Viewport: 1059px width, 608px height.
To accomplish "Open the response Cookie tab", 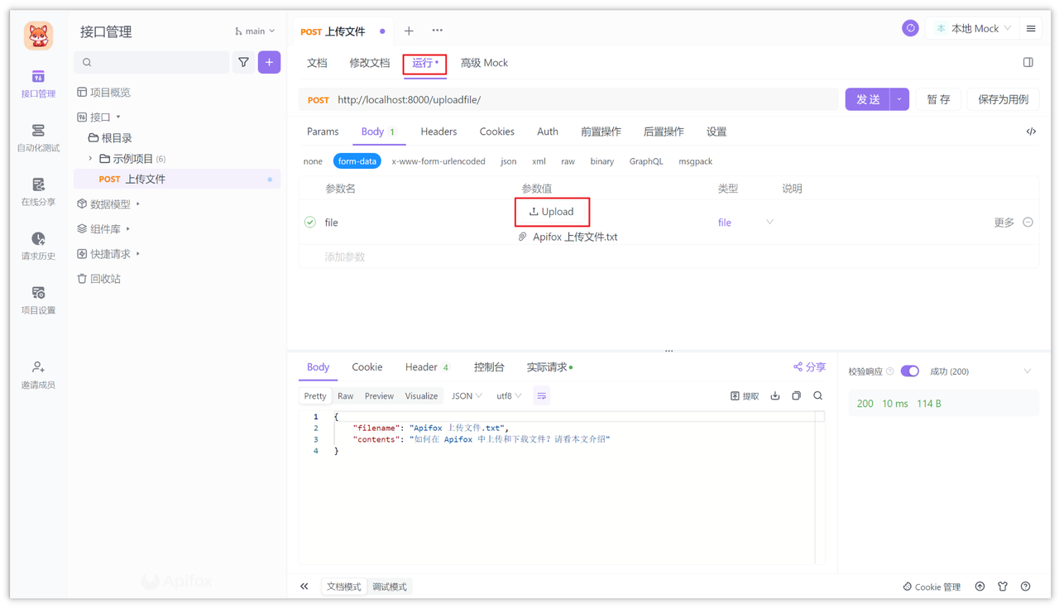I will pos(367,367).
